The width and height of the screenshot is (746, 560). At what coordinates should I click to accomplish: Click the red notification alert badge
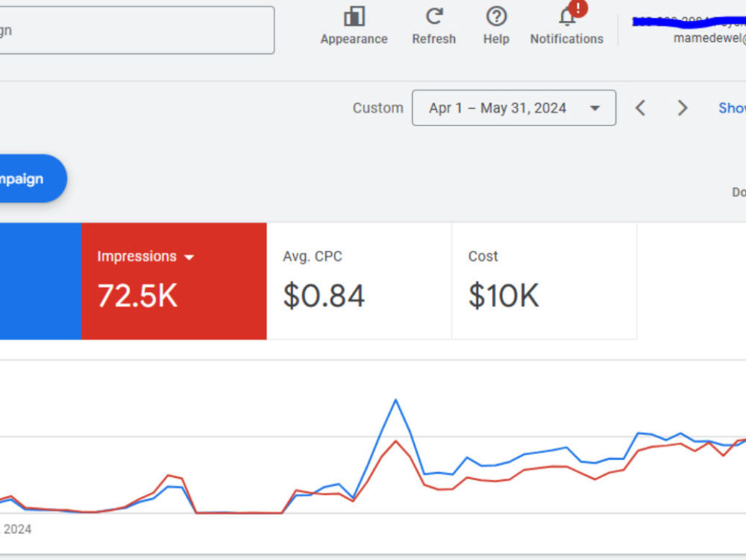pyautogui.click(x=578, y=7)
